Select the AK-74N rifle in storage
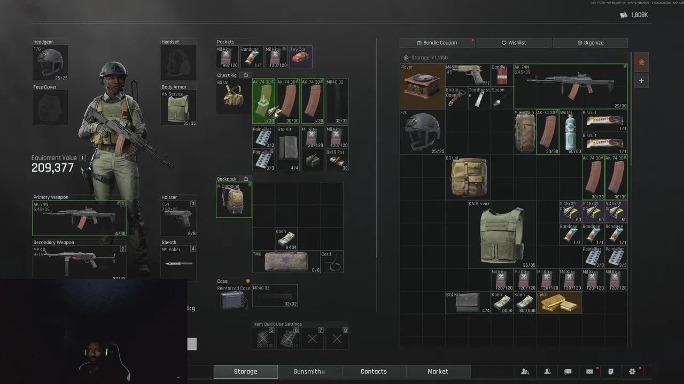 (x=571, y=86)
